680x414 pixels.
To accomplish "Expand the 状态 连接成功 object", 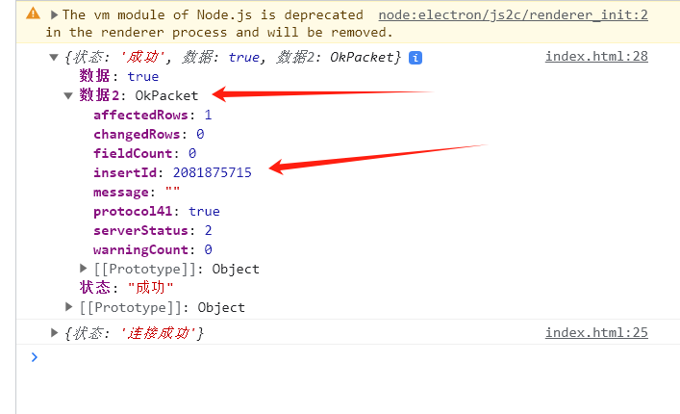I will (54, 333).
